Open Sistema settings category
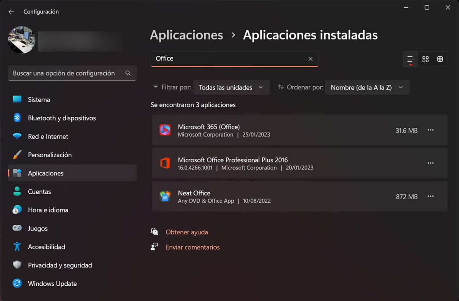459x301 pixels. [x=72, y=99]
